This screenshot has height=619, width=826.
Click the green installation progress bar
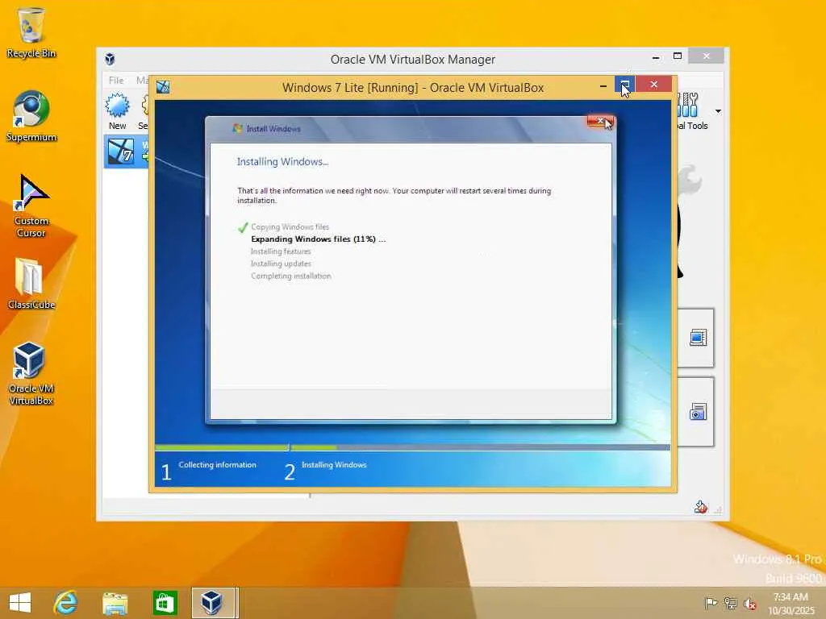click(x=245, y=447)
